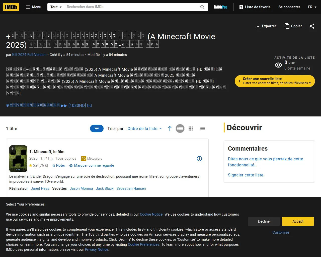Click the search magnifier icon
321x257 pixels.
click(202, 7)
